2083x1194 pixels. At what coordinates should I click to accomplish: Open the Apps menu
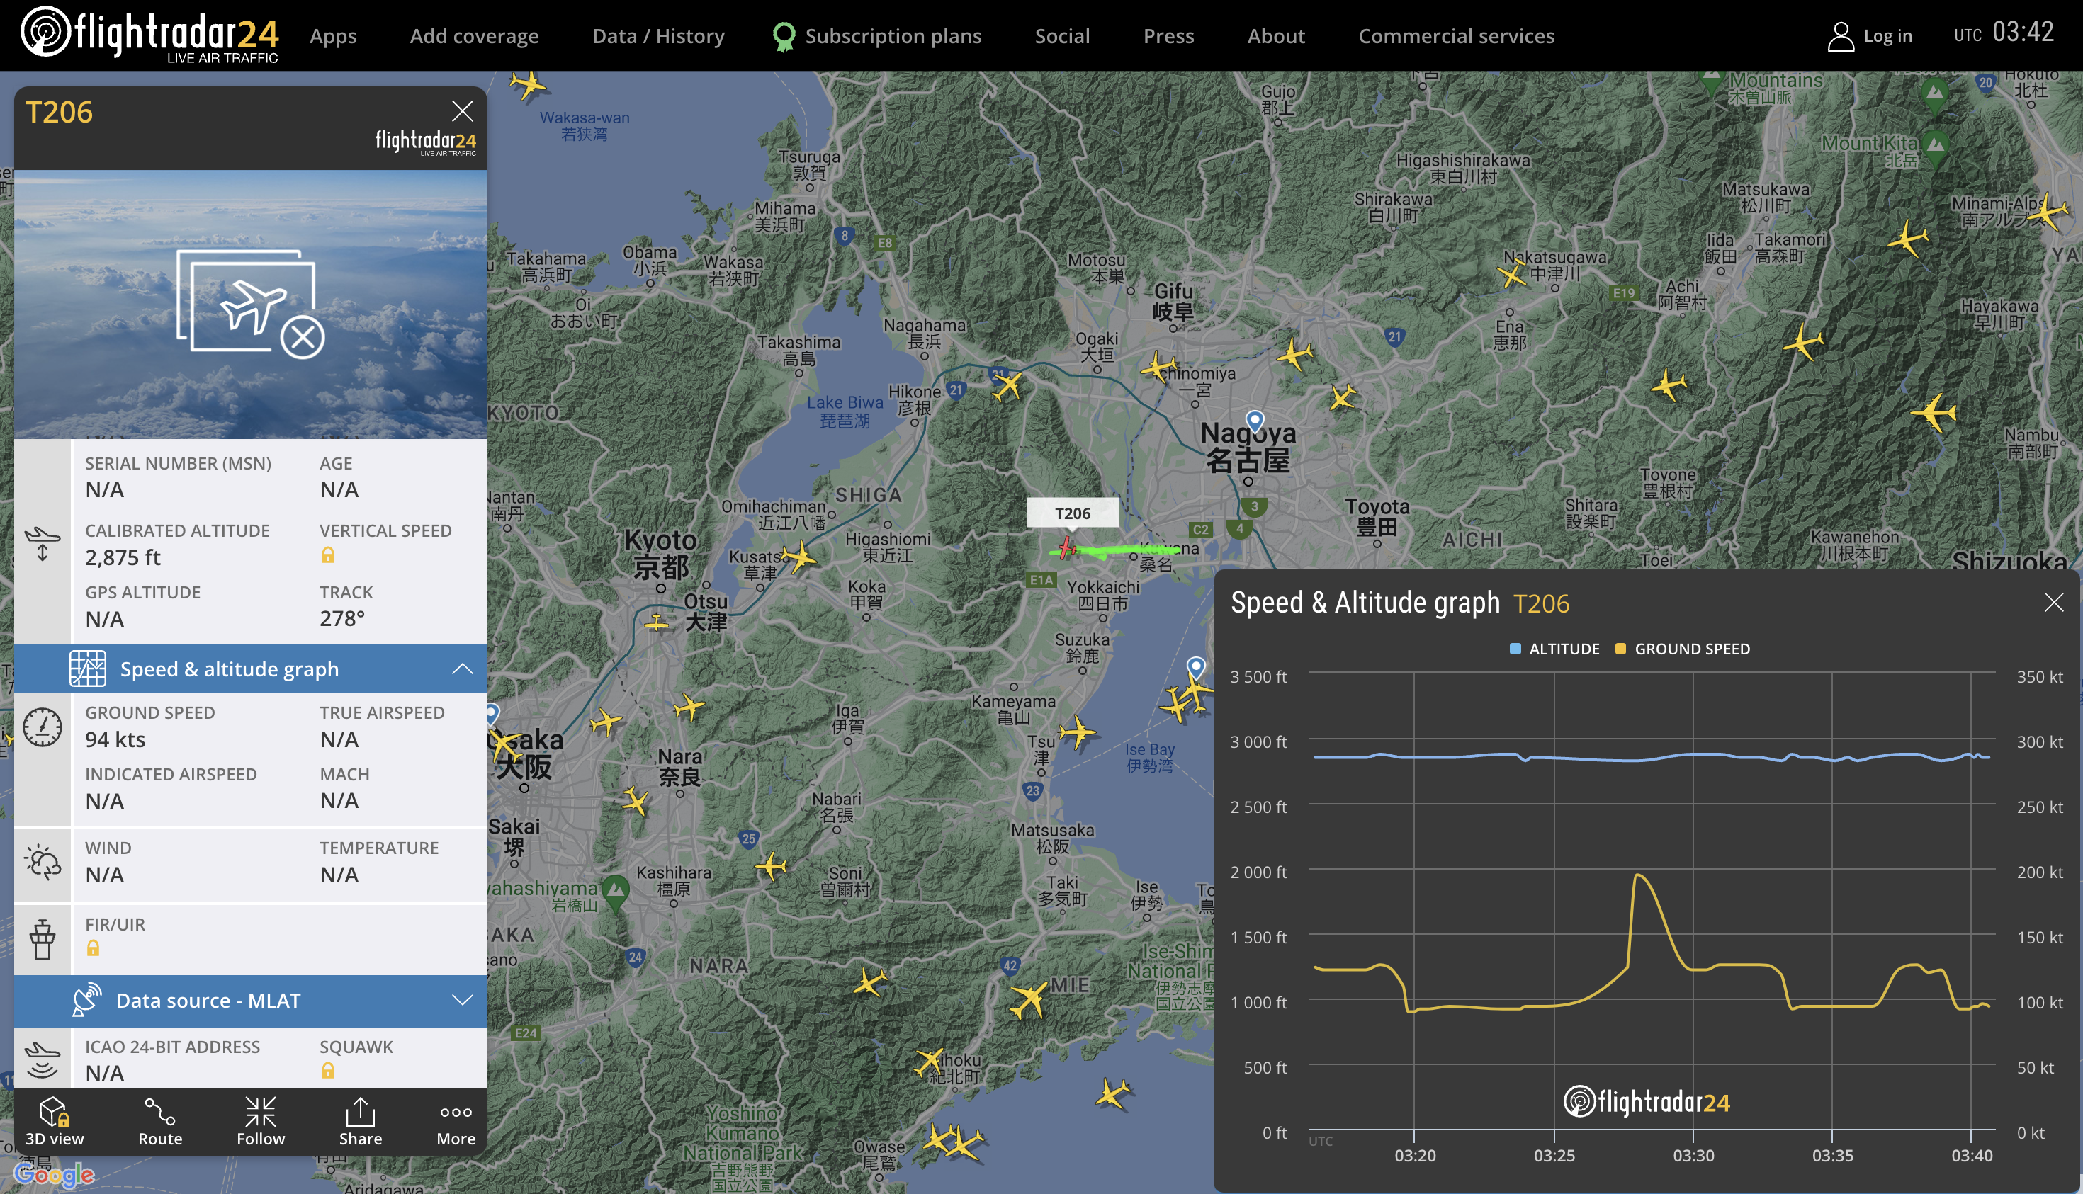[333, 36]
